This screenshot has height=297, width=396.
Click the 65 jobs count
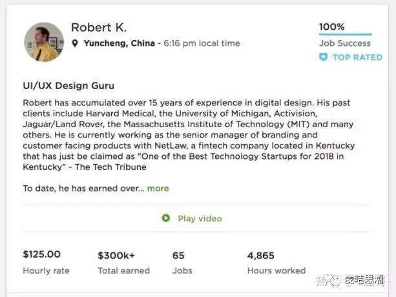[x=178, y=255]
